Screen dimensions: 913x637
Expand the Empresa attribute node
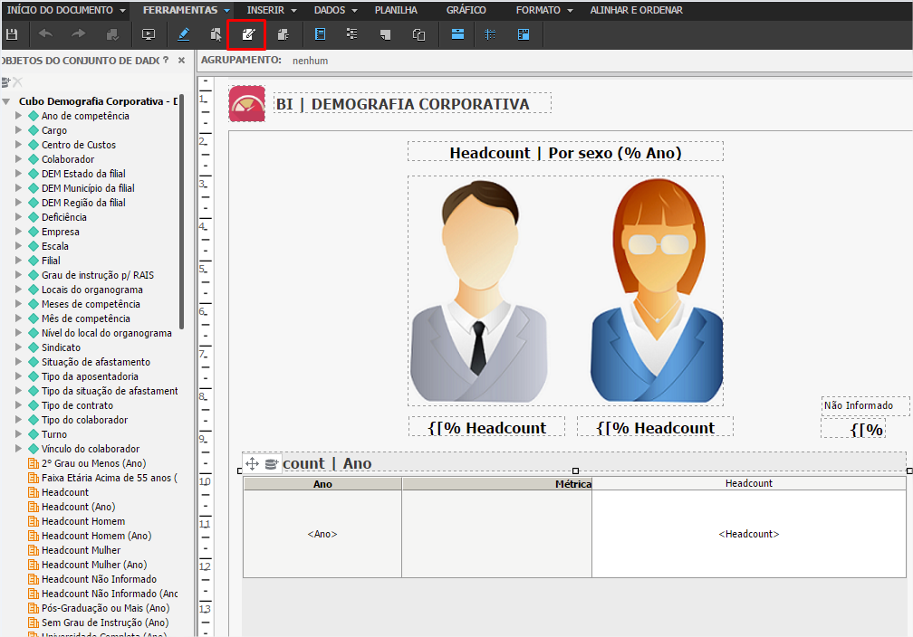coord(18,232)
